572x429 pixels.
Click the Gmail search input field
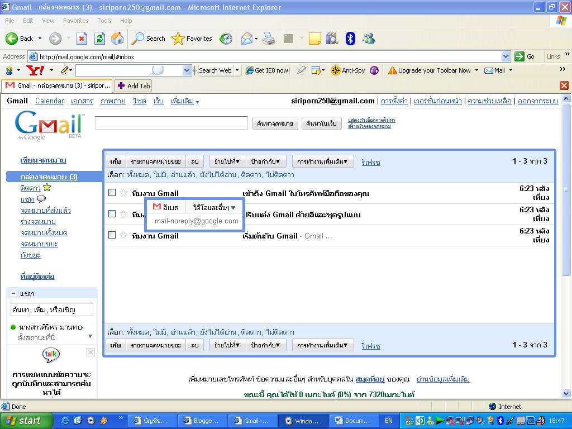(x=171, y=123)
